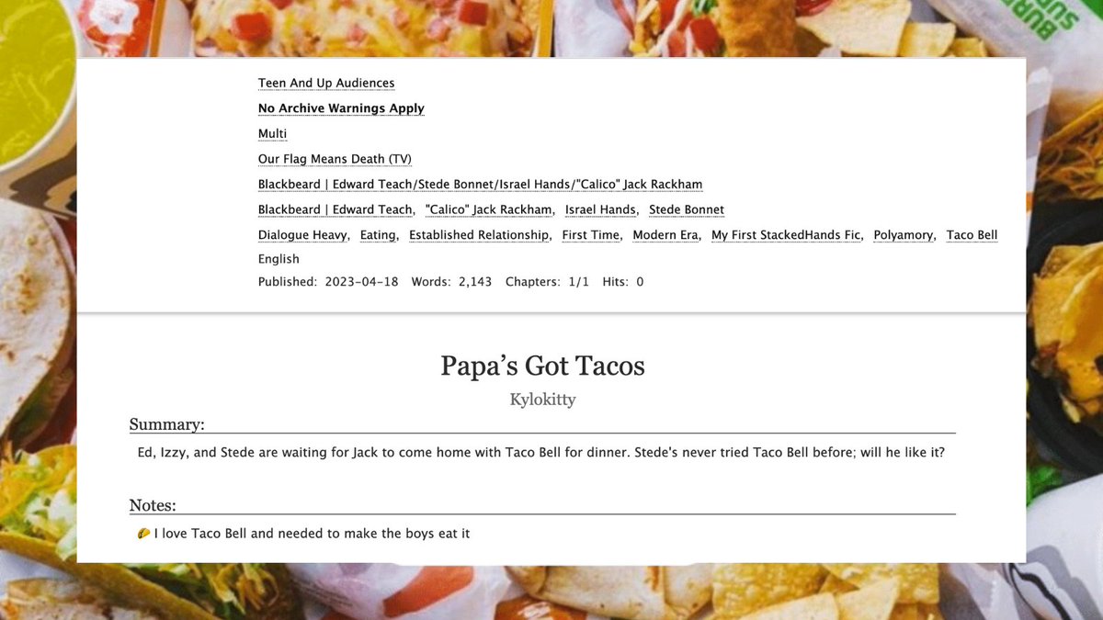Click the No Archive Warnings Apply tag
The width and height of the screenshot is (1103, 620).
pyautogui.click(x=341, y=108)
